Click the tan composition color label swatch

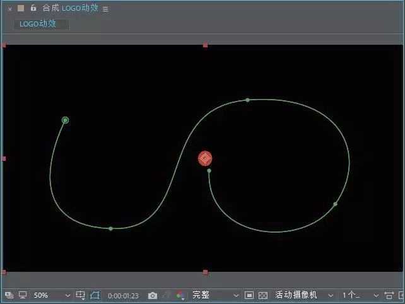pos(21,8)
